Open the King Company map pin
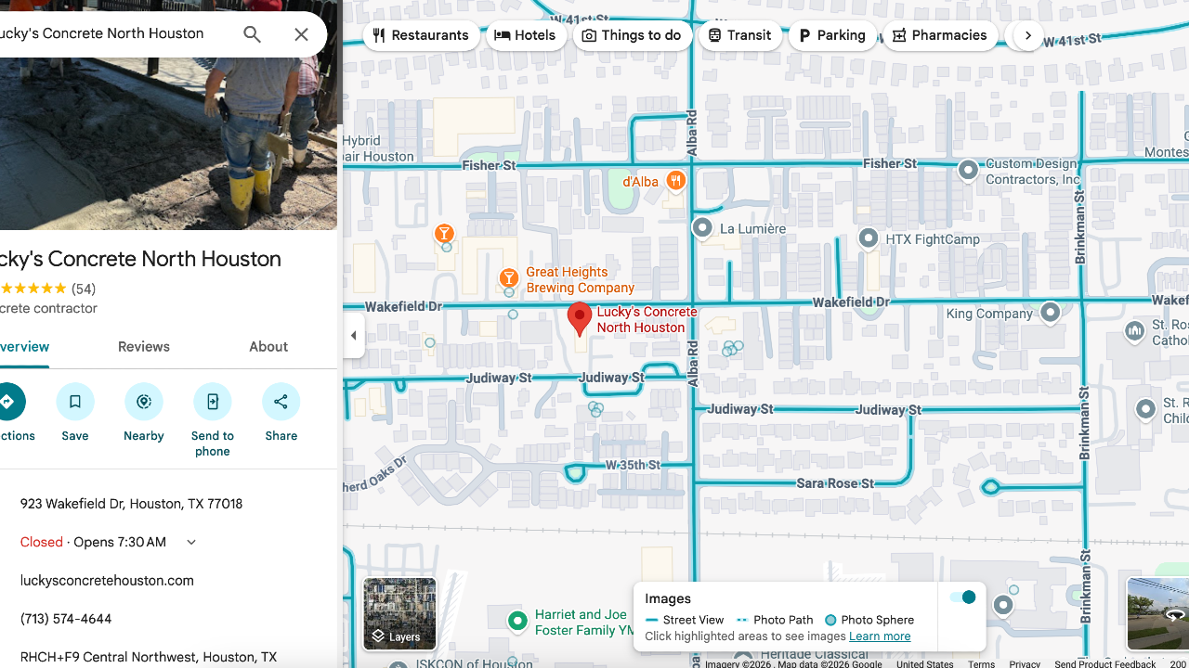 [x=1051, y=313]
